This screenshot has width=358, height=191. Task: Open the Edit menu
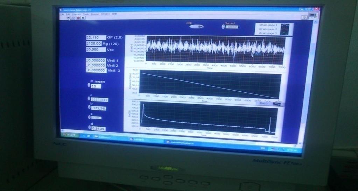(x=68, y=14)
